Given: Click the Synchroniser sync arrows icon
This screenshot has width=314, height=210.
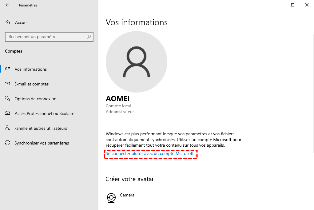Looking at the screenshot, I should pos(8,143).
